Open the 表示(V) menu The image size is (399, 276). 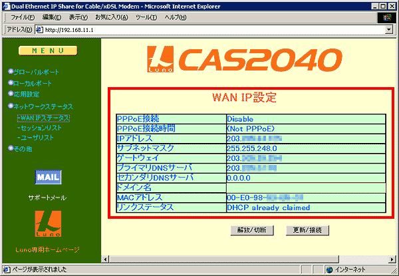pyautogui.click(x=78, y=17)
